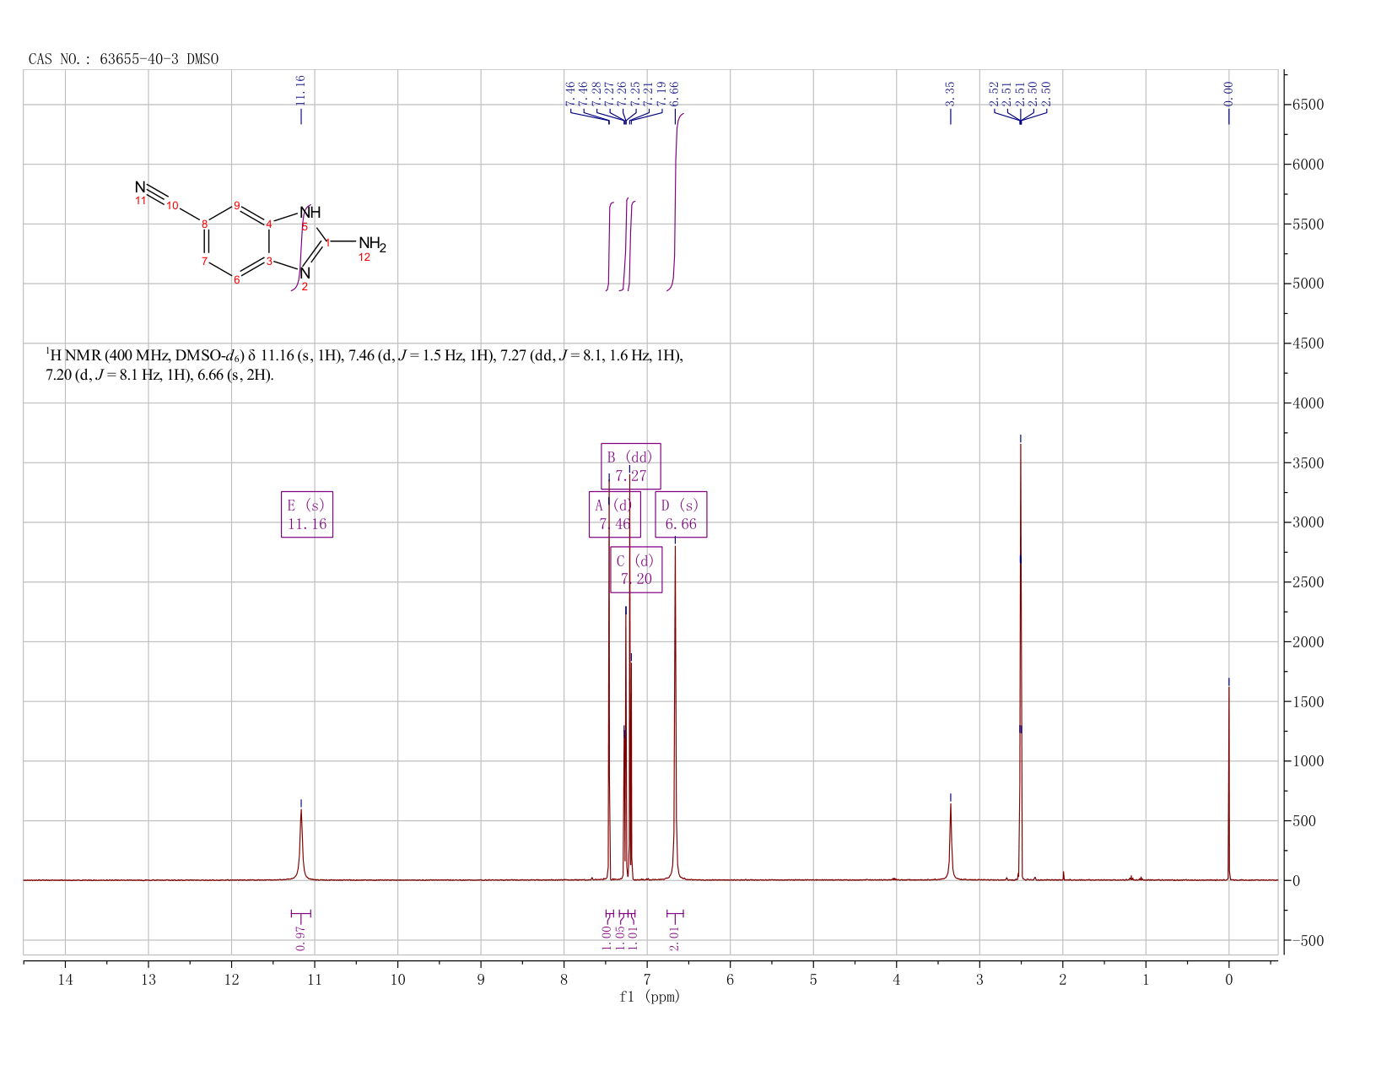The width and height of the screenshot is (1392, 1076).
Task: Click the x-axis tick label 9
Action: click(x=481, y=980)
